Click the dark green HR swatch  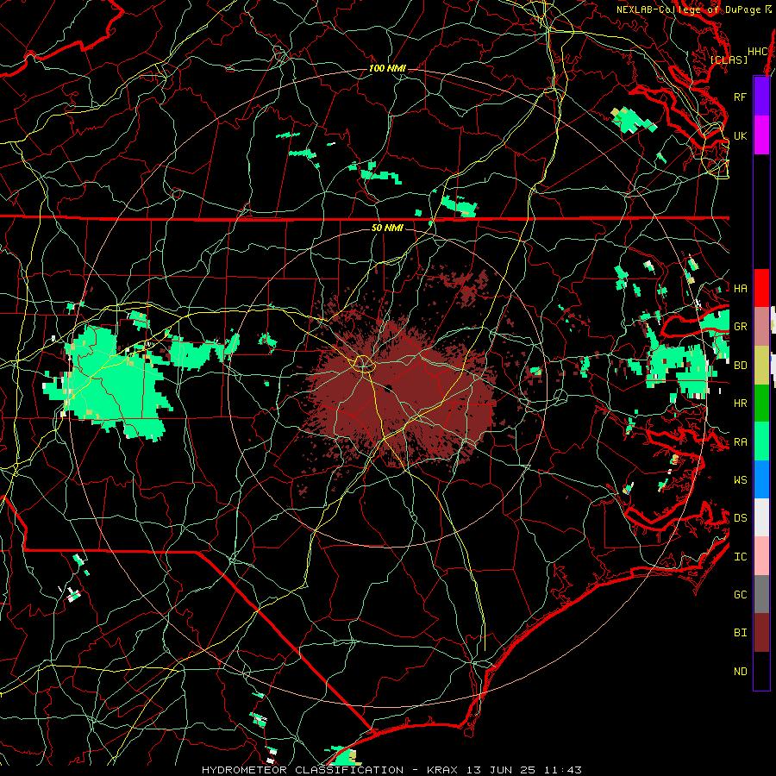coord(761,404)
